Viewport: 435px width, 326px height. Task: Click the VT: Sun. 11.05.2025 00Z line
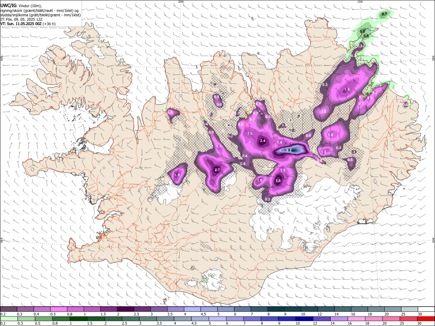[x=28, y=24]
